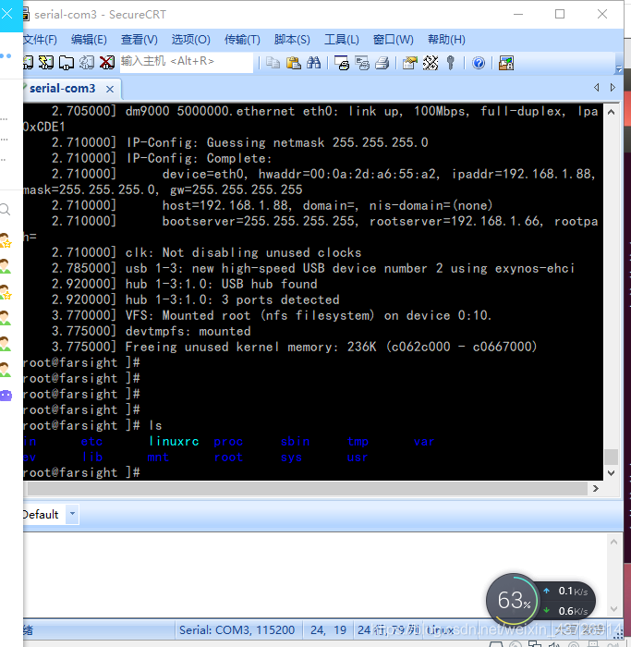This screenshot has height=647, width=631.
Task: Open toolbar options overflow arrow
Action: tap(618, 69)
